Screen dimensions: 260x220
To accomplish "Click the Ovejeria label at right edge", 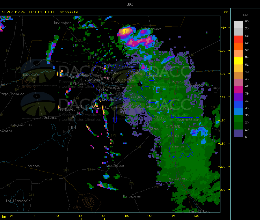I will 216,88.
